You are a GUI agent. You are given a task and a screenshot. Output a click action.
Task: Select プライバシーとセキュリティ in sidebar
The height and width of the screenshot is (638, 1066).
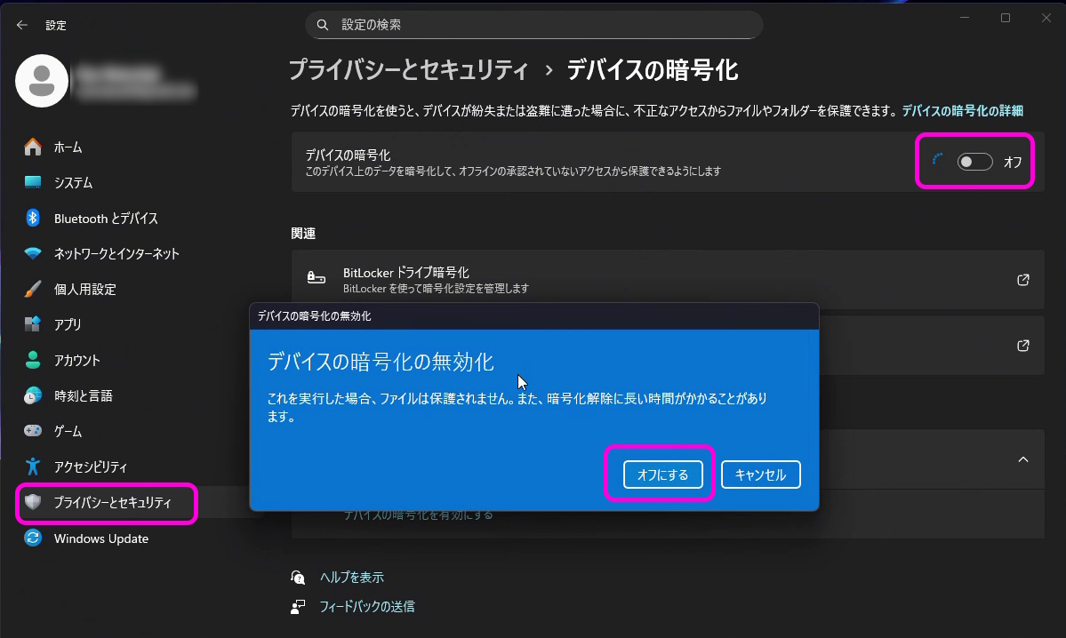tap(112, 503)
